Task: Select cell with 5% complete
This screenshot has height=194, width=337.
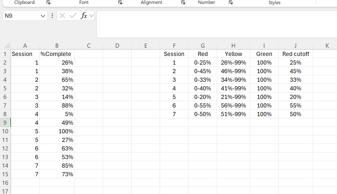Action: 57,114
